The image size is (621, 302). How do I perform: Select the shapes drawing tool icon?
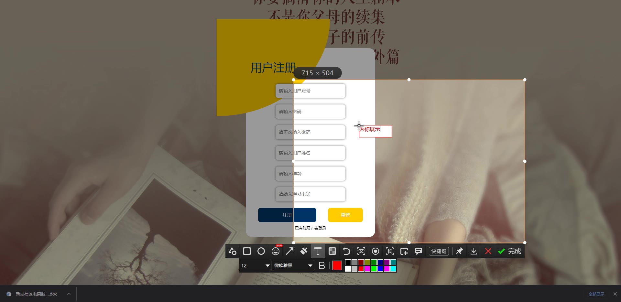coord(233,251)
